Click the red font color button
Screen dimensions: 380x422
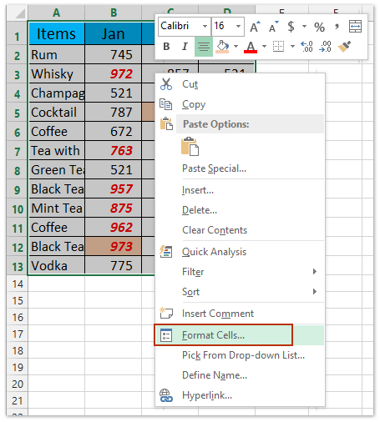point(251,47)
